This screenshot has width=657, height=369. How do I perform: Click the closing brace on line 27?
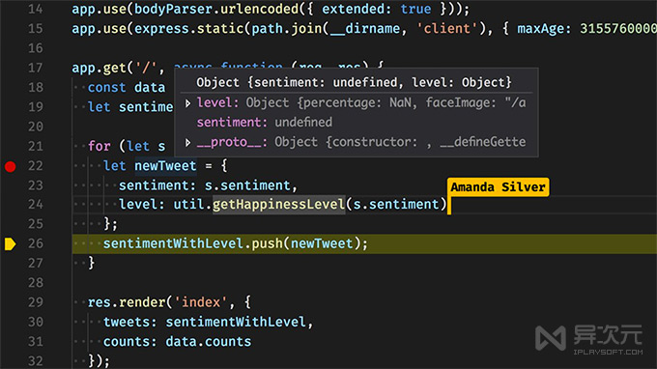pyautogui.click(x=92, y=263)
